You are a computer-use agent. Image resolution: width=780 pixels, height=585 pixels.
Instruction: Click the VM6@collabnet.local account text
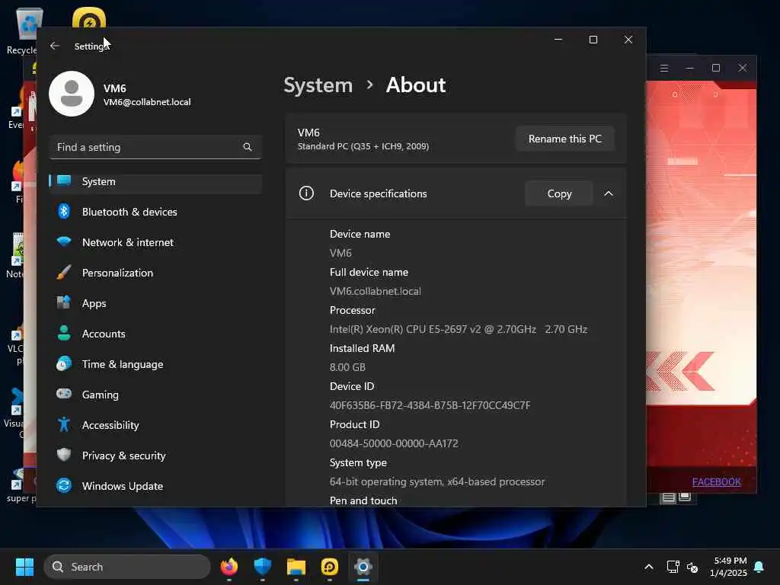(x=147, y=102)
